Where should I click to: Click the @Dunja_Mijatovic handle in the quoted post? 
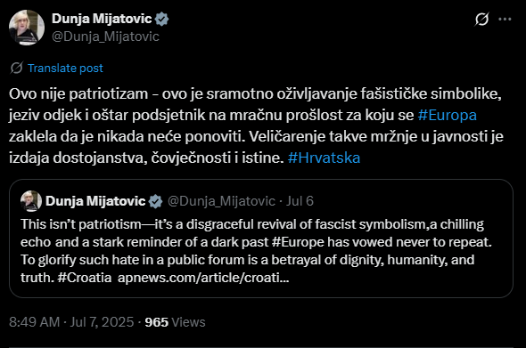[x=221, y=201]
